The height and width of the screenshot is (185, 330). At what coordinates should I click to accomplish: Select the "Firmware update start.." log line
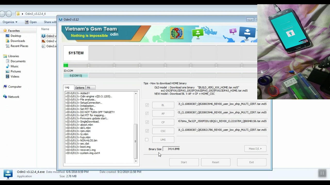click(87, 118)
